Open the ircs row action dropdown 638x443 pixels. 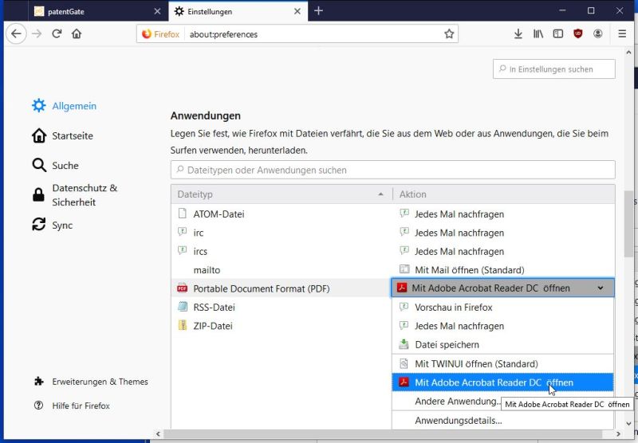pos(503,251)
